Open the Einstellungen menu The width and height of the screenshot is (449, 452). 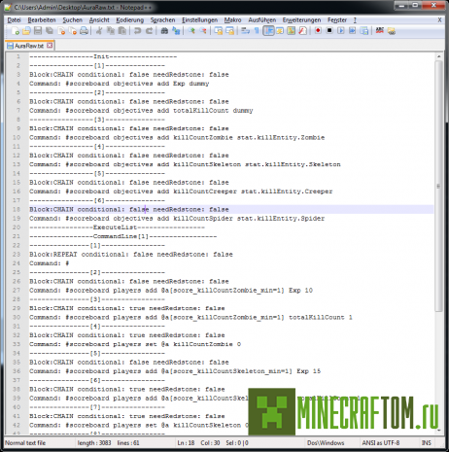pos(199,20)
